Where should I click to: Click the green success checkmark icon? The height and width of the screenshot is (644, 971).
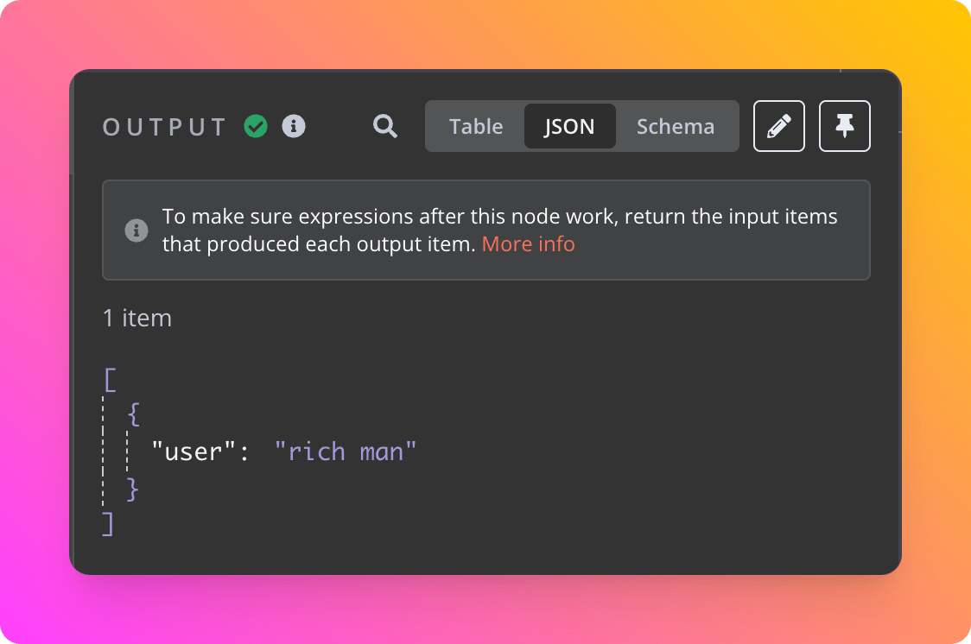(x=256, y=126)
